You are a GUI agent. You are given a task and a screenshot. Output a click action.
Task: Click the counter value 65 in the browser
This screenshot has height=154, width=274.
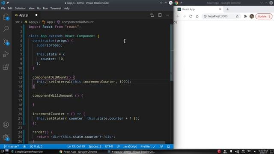pos(175,22)
